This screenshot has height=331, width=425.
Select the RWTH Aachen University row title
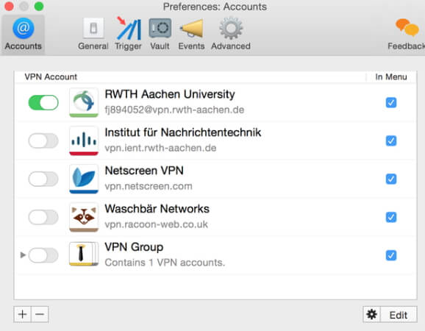[x=170, y=94]
